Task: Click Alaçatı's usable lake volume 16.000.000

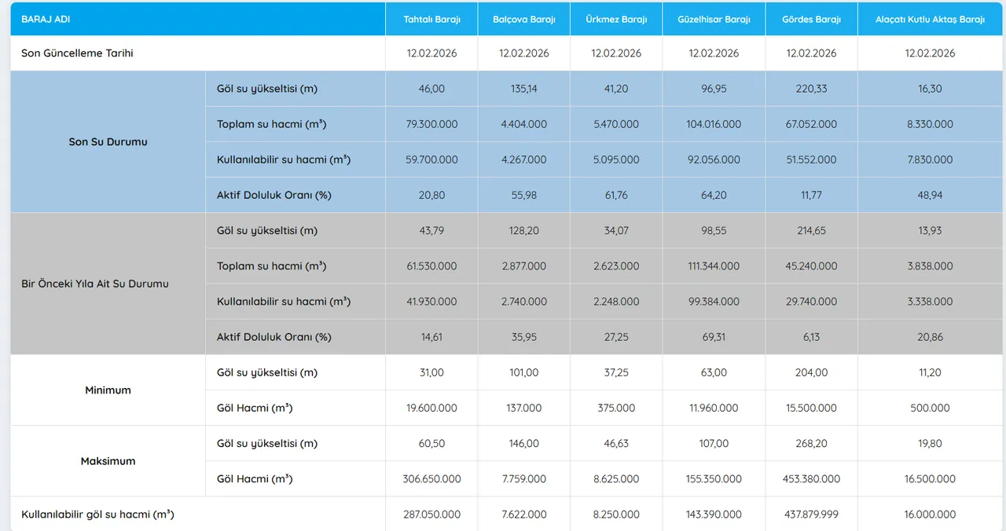Action: click(930, 515)
